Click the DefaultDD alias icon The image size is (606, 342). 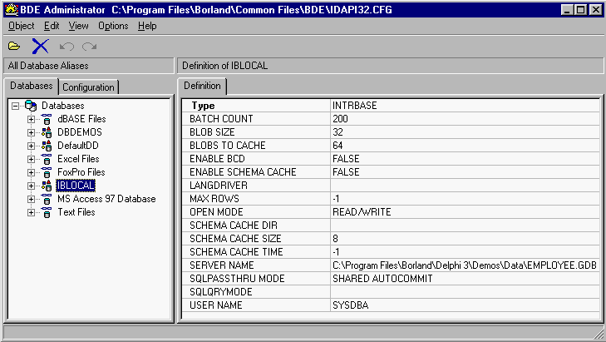click(x=47, y=146)
